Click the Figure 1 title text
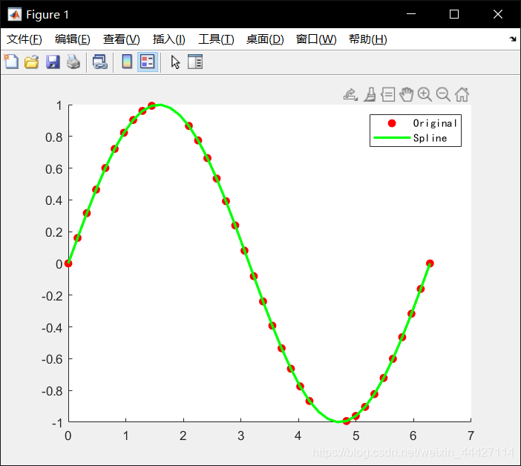This screenshot has width=521, height=466. pyautogui.click(x=47, y=15)
